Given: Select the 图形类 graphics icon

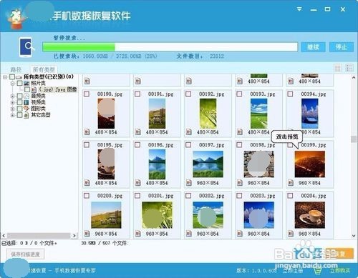Looking at the screenshot, I should click(26, 109).
